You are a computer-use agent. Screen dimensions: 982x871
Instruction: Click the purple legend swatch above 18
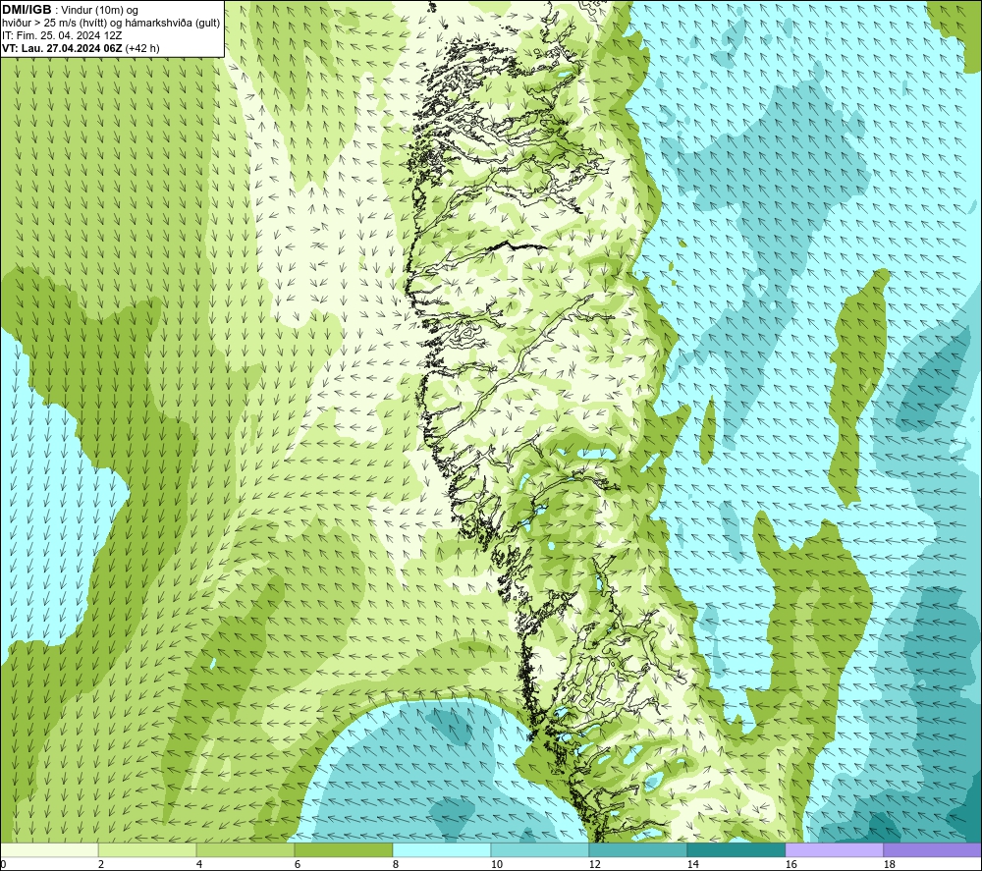[x=932, y=849]
